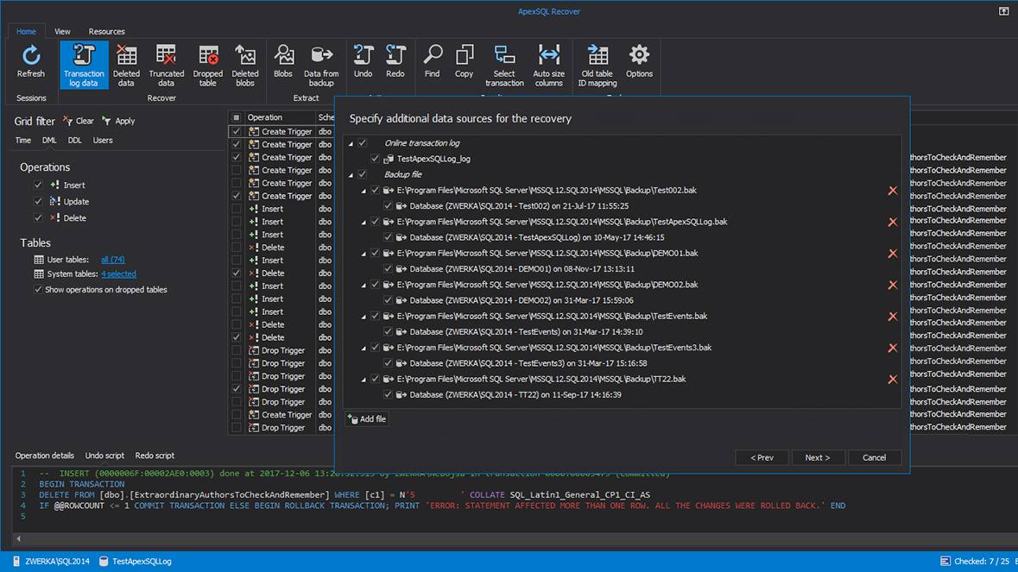This screenshot has width=1018, height=572.
Task: Open the Dropped table recovery tool
Action: click(x=207, y=65)
